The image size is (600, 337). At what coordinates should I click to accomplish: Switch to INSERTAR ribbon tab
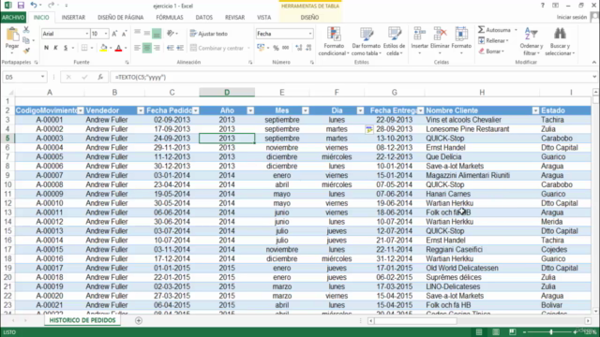point(73,18)
